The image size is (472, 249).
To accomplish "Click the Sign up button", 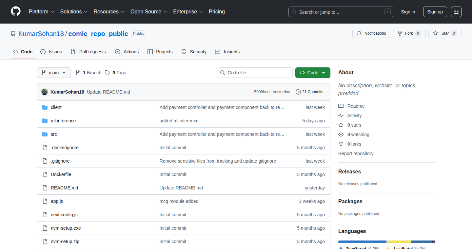I will pyautogui.click(x=435, y=12).
